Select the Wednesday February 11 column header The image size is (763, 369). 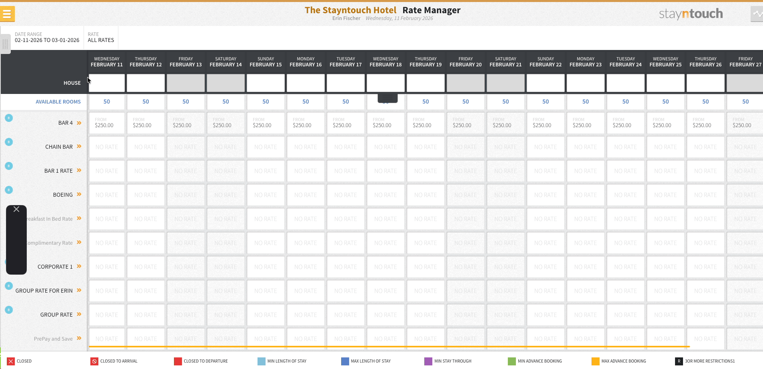click(107, 62)
